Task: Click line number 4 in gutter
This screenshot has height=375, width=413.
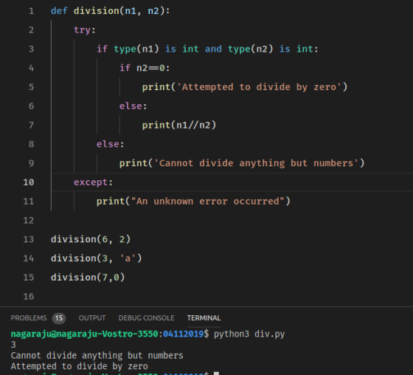Action: point(31,68)
